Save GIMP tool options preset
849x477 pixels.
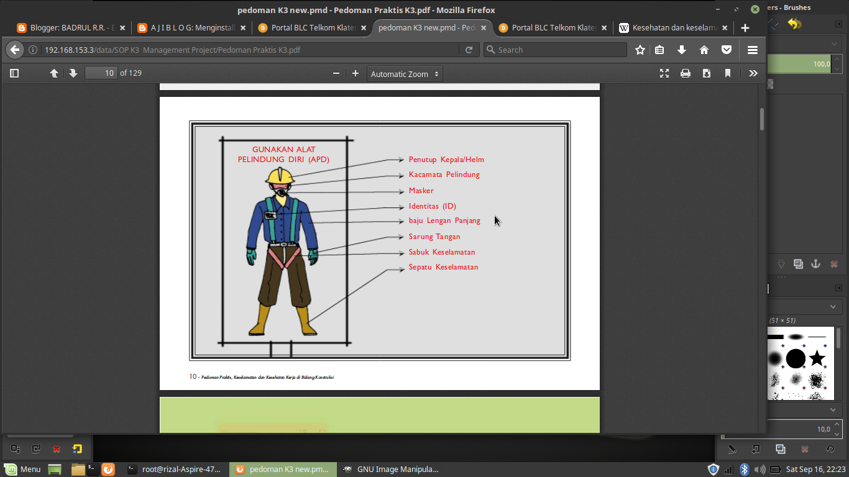16,448
